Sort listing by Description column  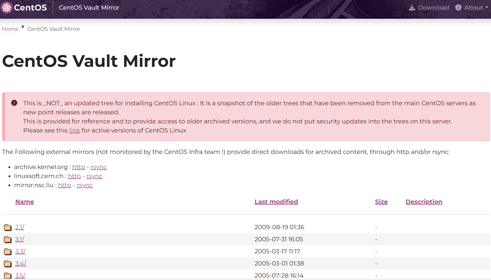click(424, 202)
